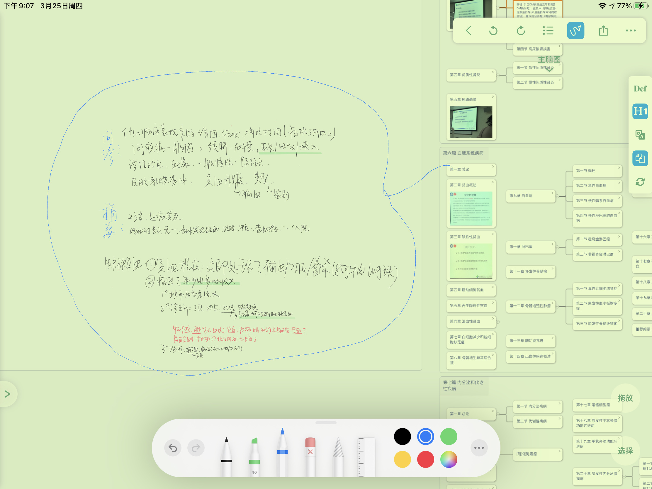This screenshot has height=489, width=652.
Task: Collapse the 主脑图 dropdown arrow
Action: 549,70
